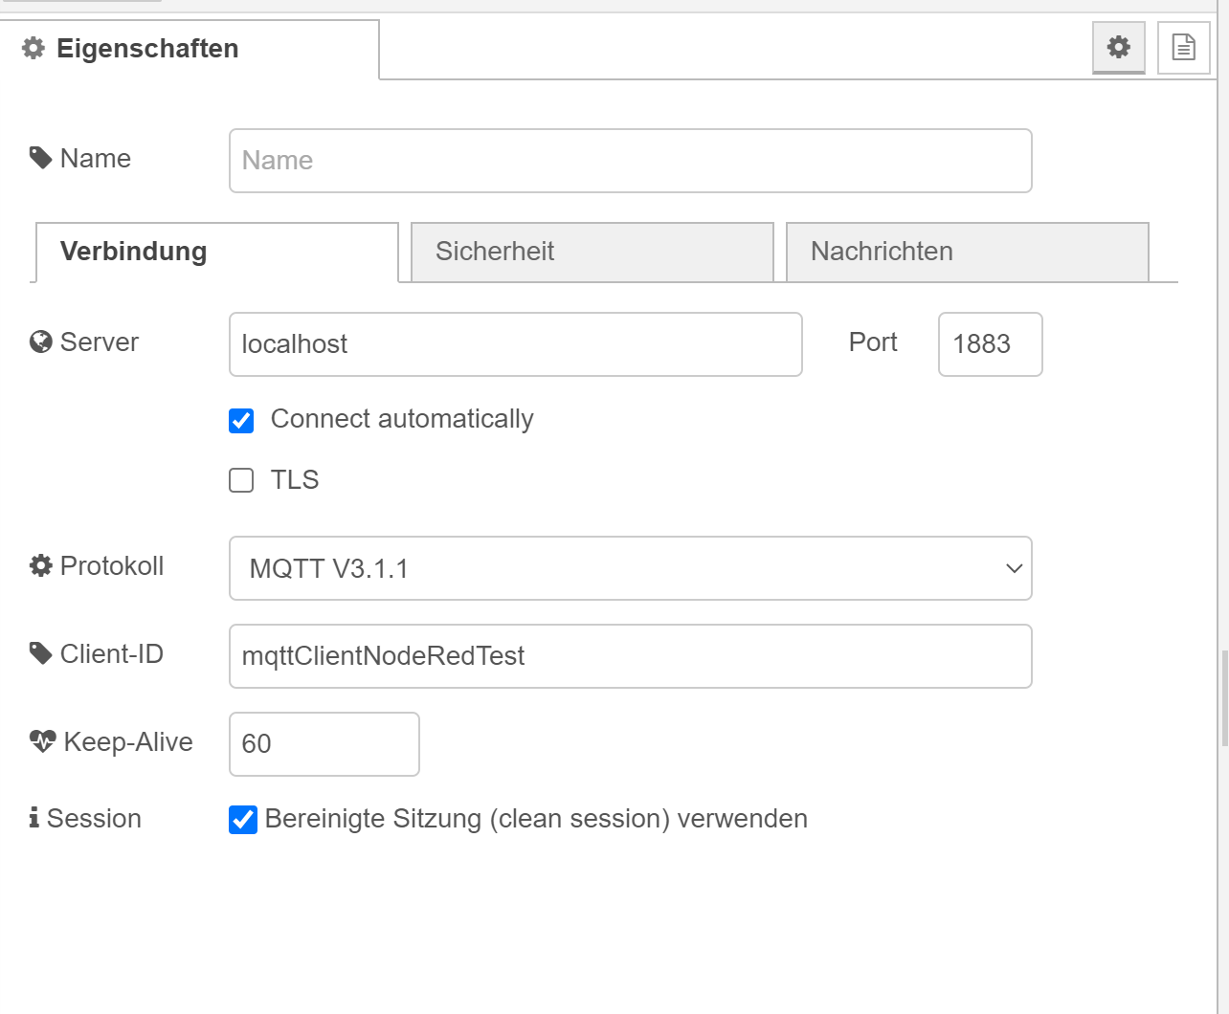
Task: Switch to the Nachrichten tab
Action: coord(968,253)
